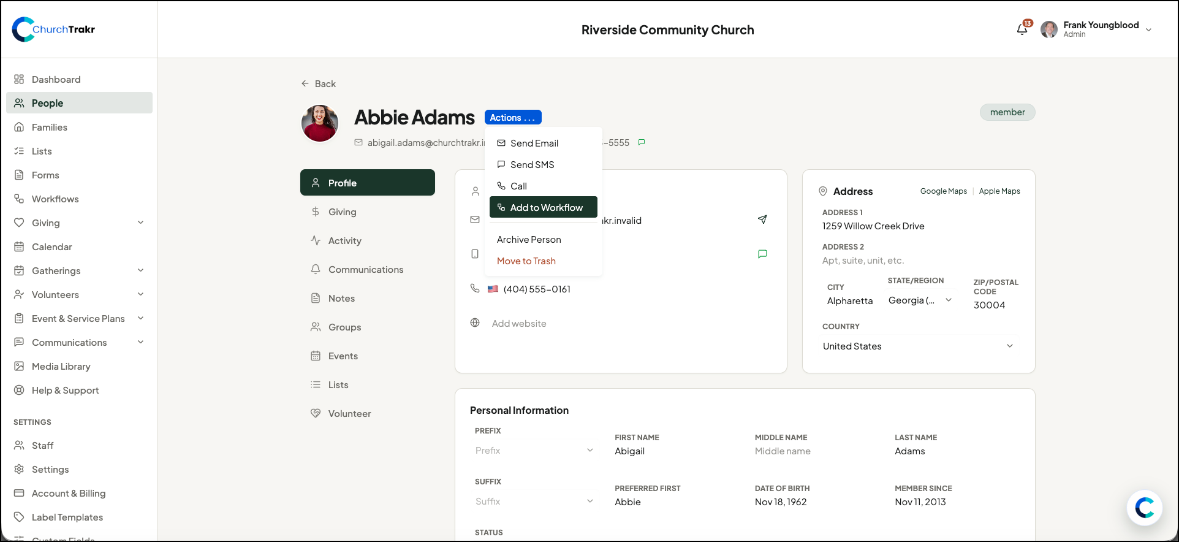This screenshot has height=542, width=1179.
Task: Open the user account dropdown arrow
Action: pyautogui.click(x=1148, y=29)
